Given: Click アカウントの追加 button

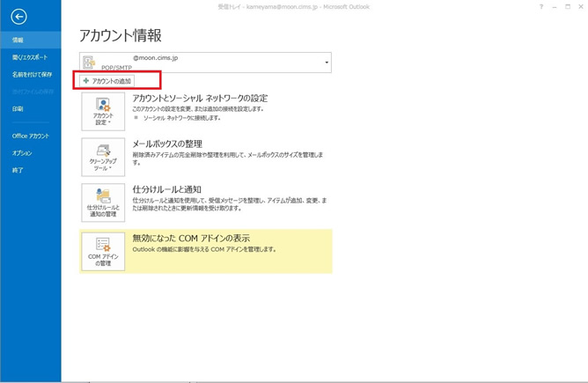Looking at the screenshot, I should point(107,81).
